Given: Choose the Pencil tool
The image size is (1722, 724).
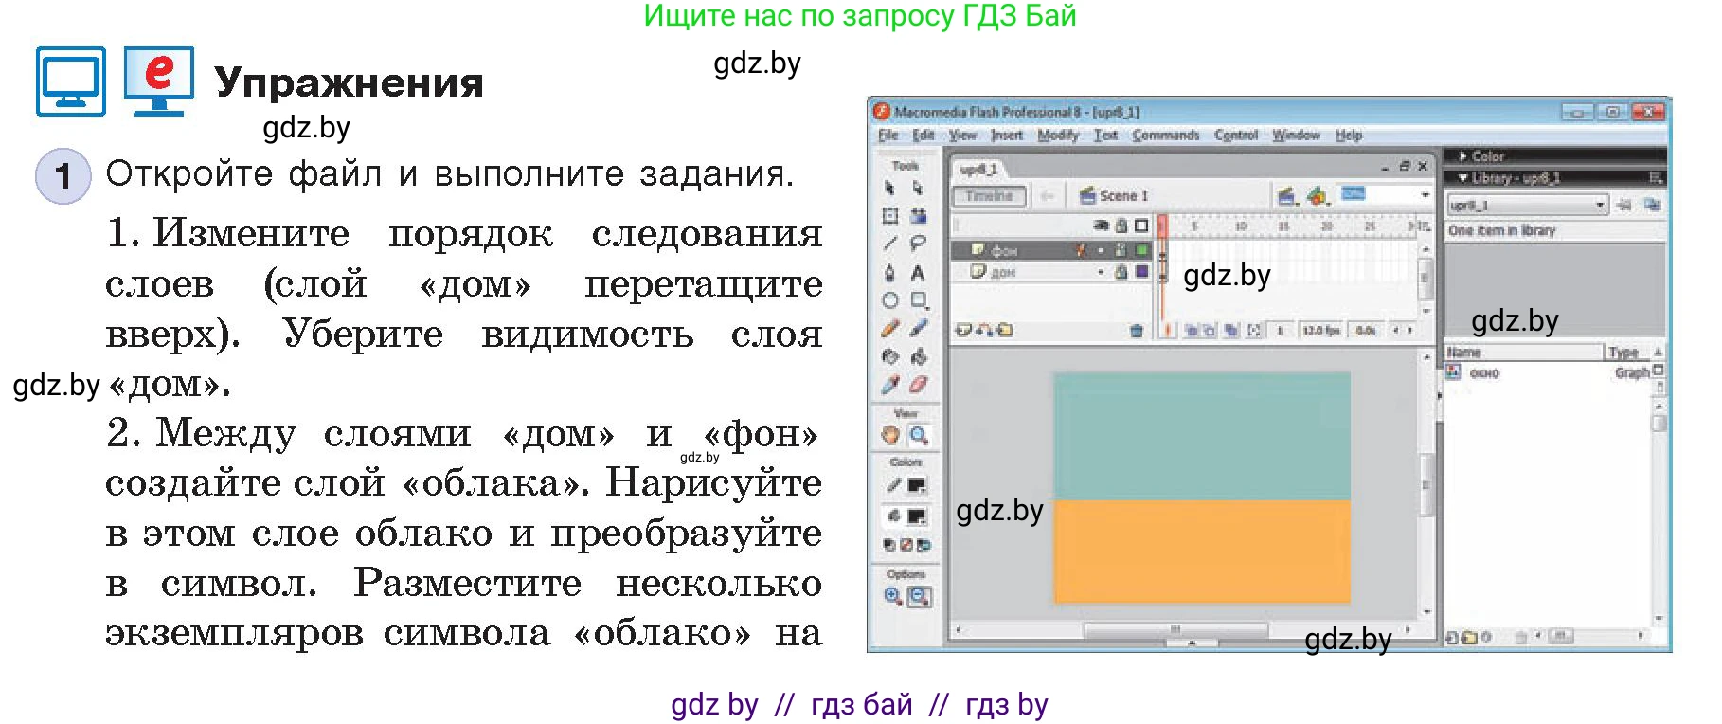Looking at the screenshot, I should click(x=890, y=329).
